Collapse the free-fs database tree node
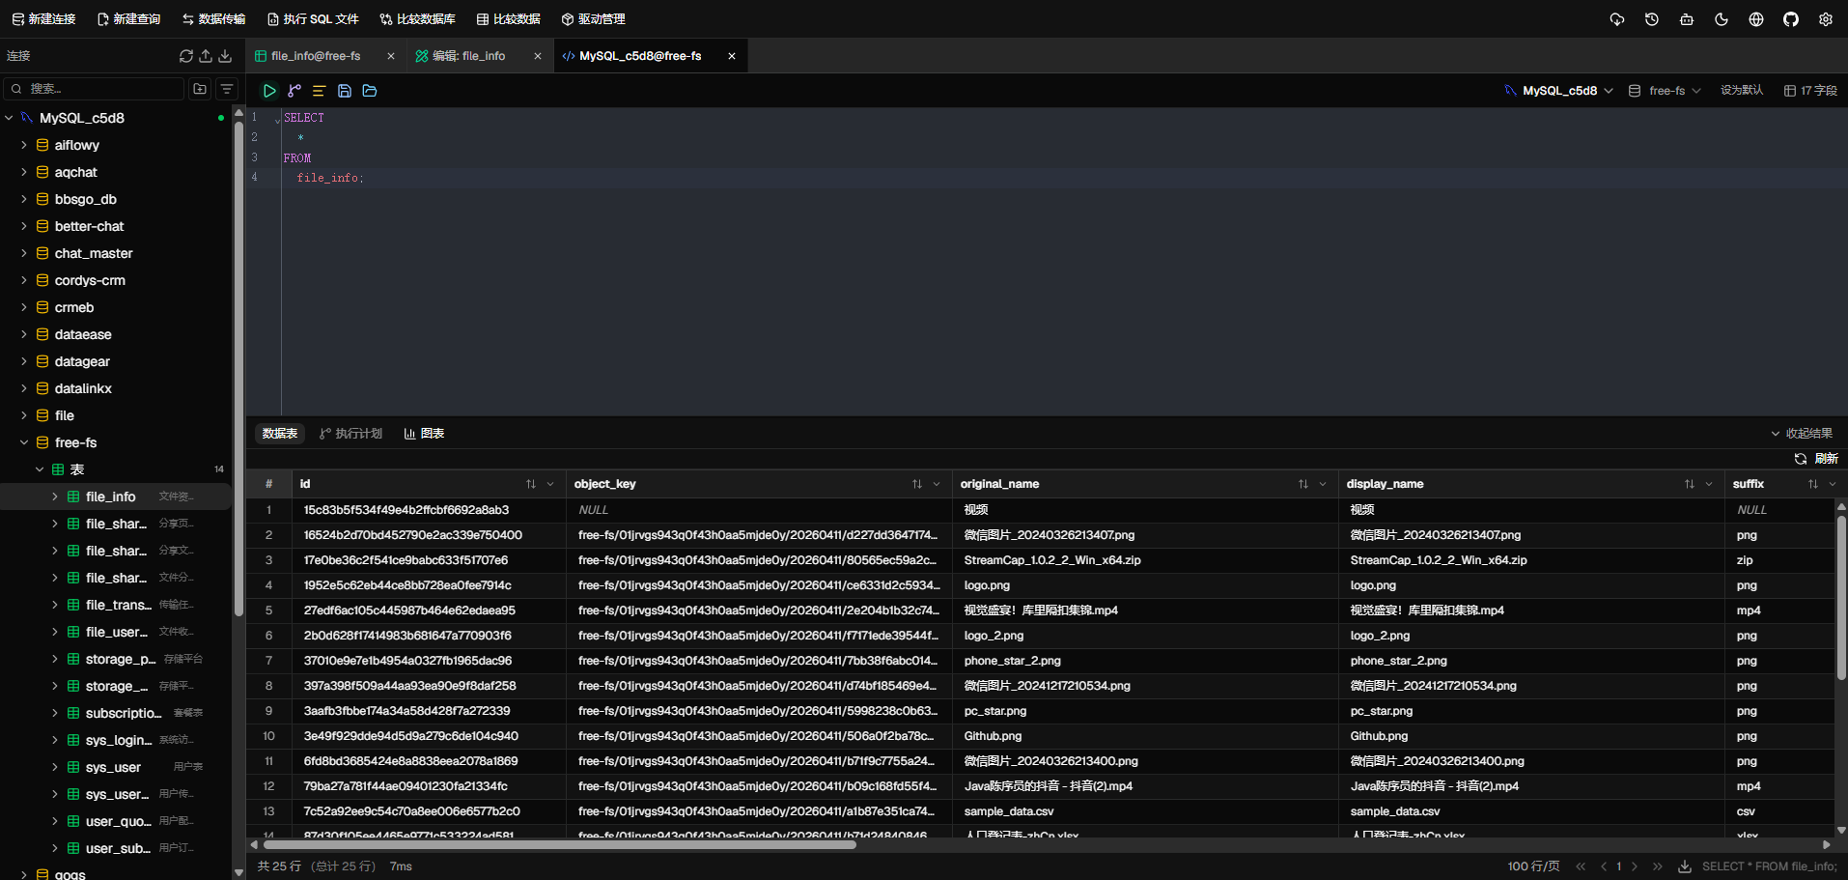 pyautogui.click(x=24, y=442)
